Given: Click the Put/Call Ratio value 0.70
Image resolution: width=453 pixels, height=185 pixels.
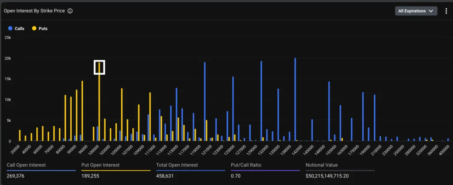Looking at the screenshot, I should 236,175.
